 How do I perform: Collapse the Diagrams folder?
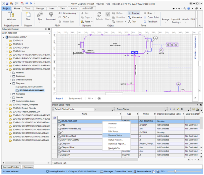tap(10, 83)
